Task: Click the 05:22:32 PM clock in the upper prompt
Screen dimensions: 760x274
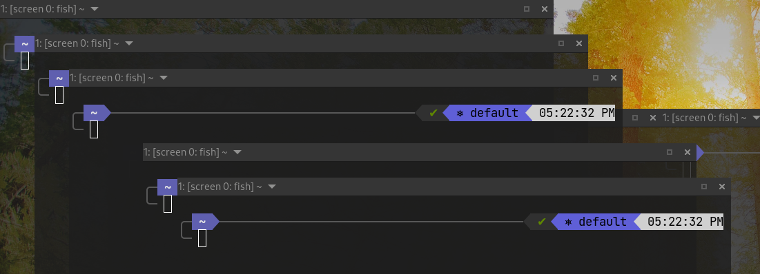Action: click(577, 113)
